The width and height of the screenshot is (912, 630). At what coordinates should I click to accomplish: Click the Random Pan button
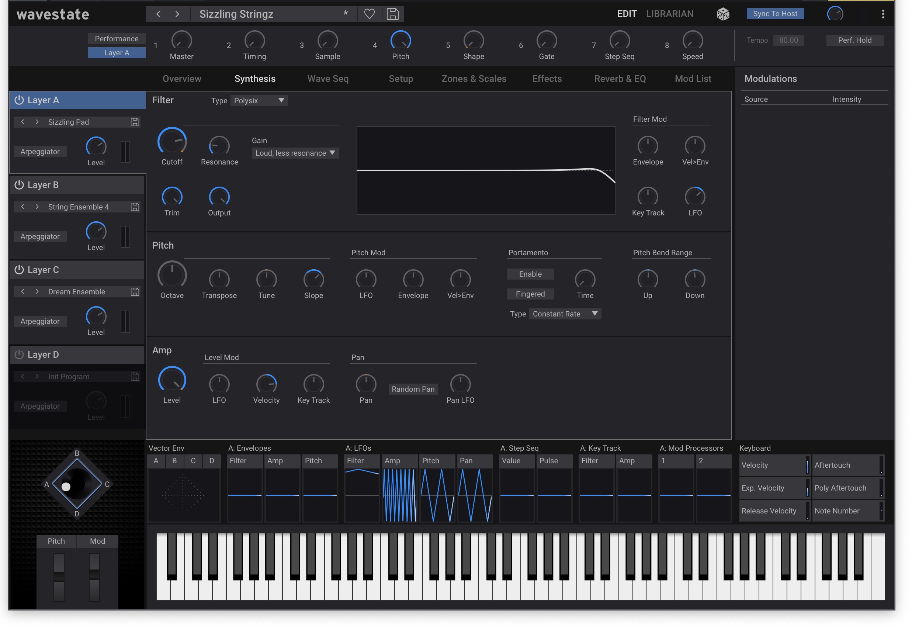point(413,389)
